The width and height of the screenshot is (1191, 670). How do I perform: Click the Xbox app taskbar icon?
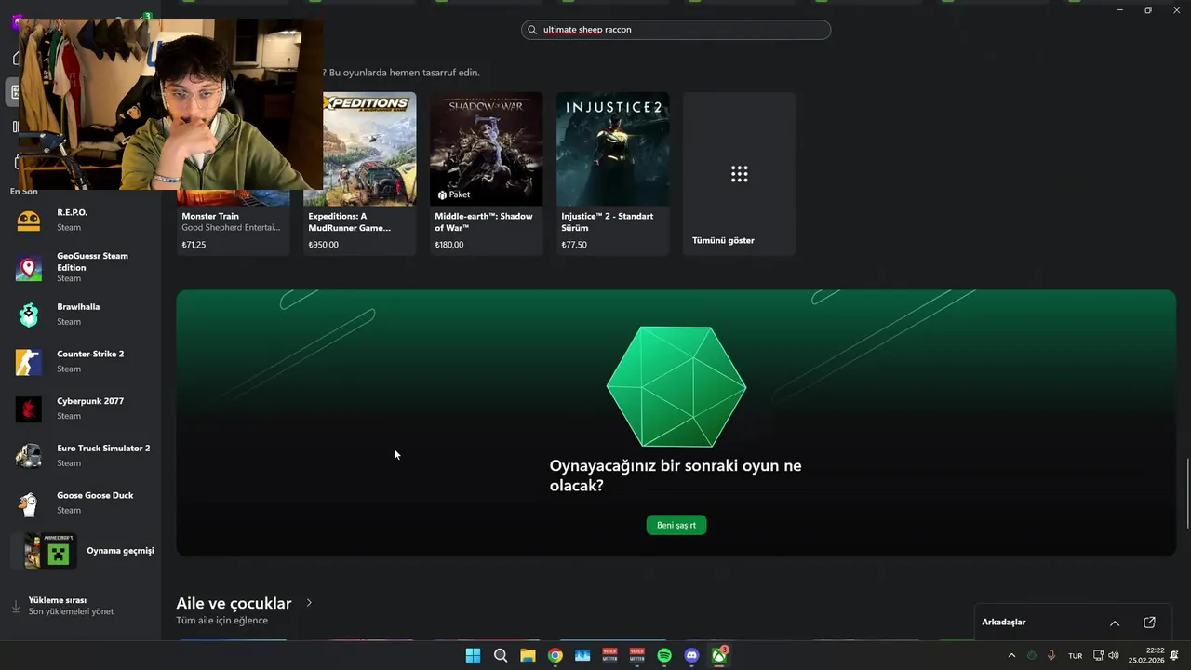[x=719, y=655]
